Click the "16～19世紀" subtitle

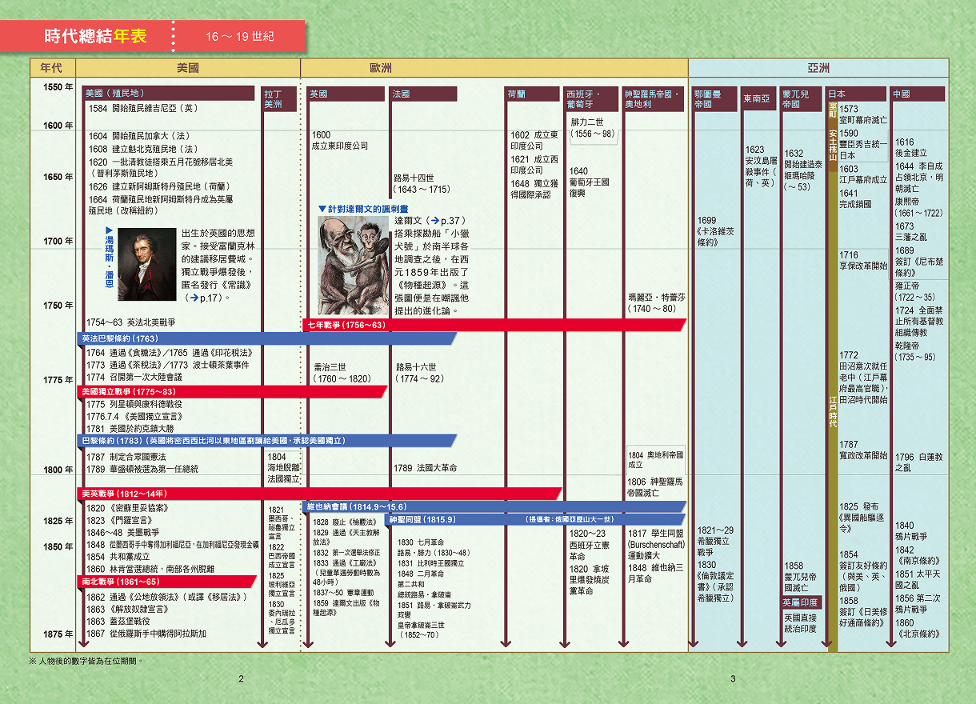(x=240, y=37)
